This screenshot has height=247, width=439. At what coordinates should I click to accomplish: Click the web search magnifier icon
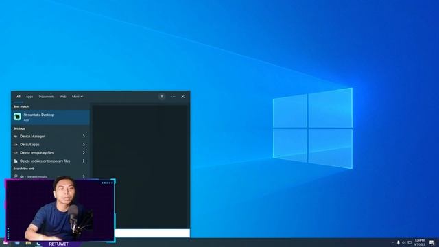point(16,176)
